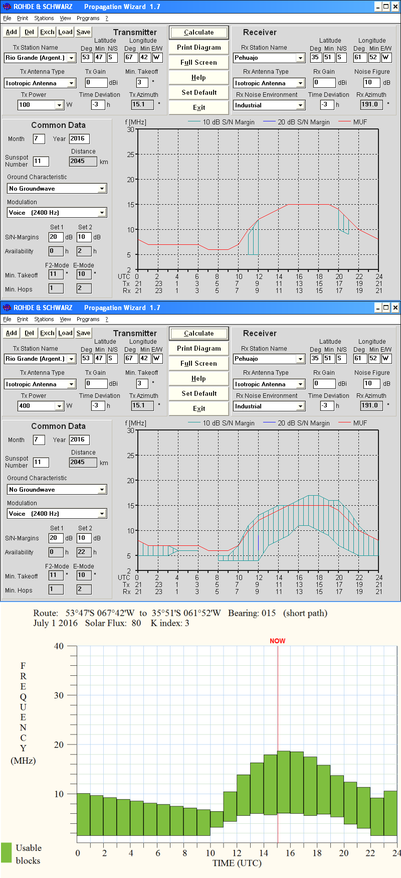Click Load button in upper window
This screenshot has width=401, height=878.
click(x=66, y=32)
